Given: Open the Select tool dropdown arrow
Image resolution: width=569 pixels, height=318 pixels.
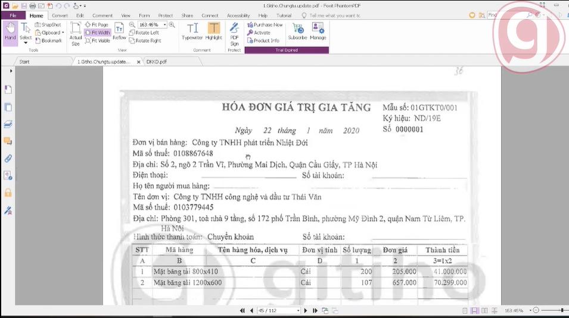Looking at the screenshot, I should pyautogui.click(x=26, y=43).
